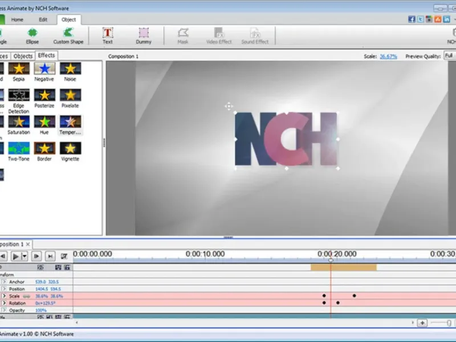
Task: Pick the Two-Tone effect
Action: pyautogui.click(x=19, y=152)
